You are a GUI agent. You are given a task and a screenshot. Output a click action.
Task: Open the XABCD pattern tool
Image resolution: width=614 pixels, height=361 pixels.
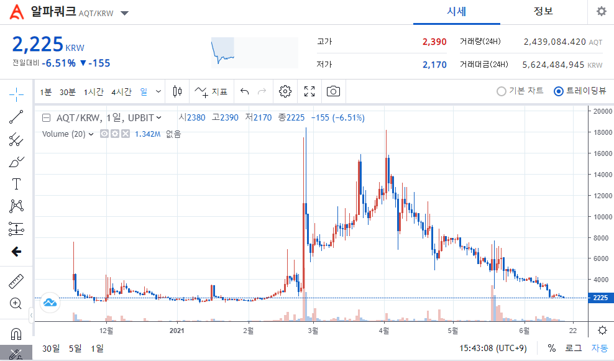tap(16, 206)
